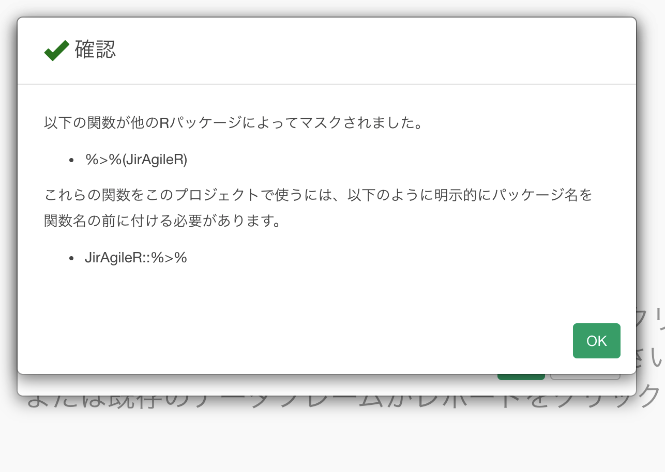Click the paragraph starting with これらの関数を
This screenshot has height=472, width=665.
[318, 196]
